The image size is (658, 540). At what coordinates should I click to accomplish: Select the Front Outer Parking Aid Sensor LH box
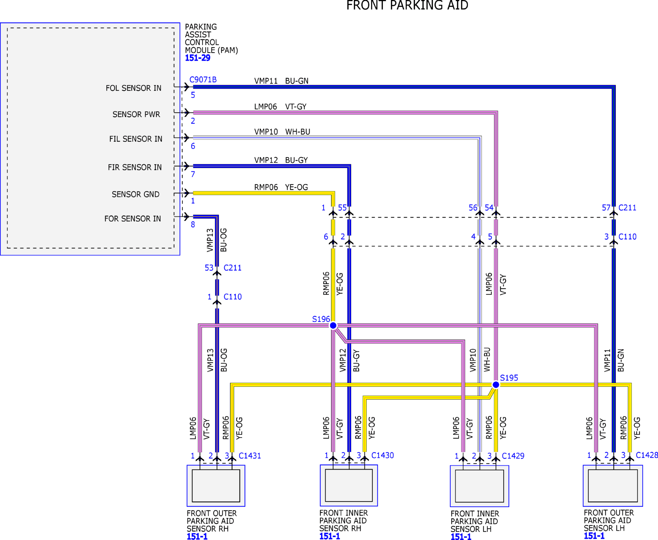point(613,486)
